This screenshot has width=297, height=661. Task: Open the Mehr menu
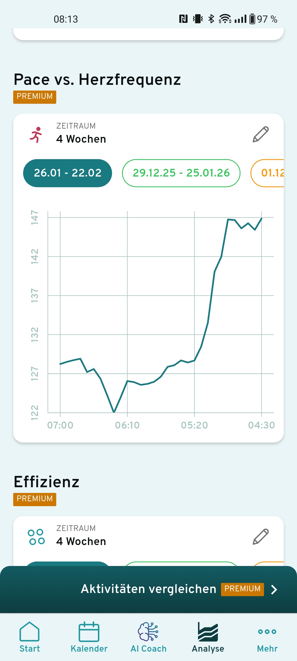[267, 636]
